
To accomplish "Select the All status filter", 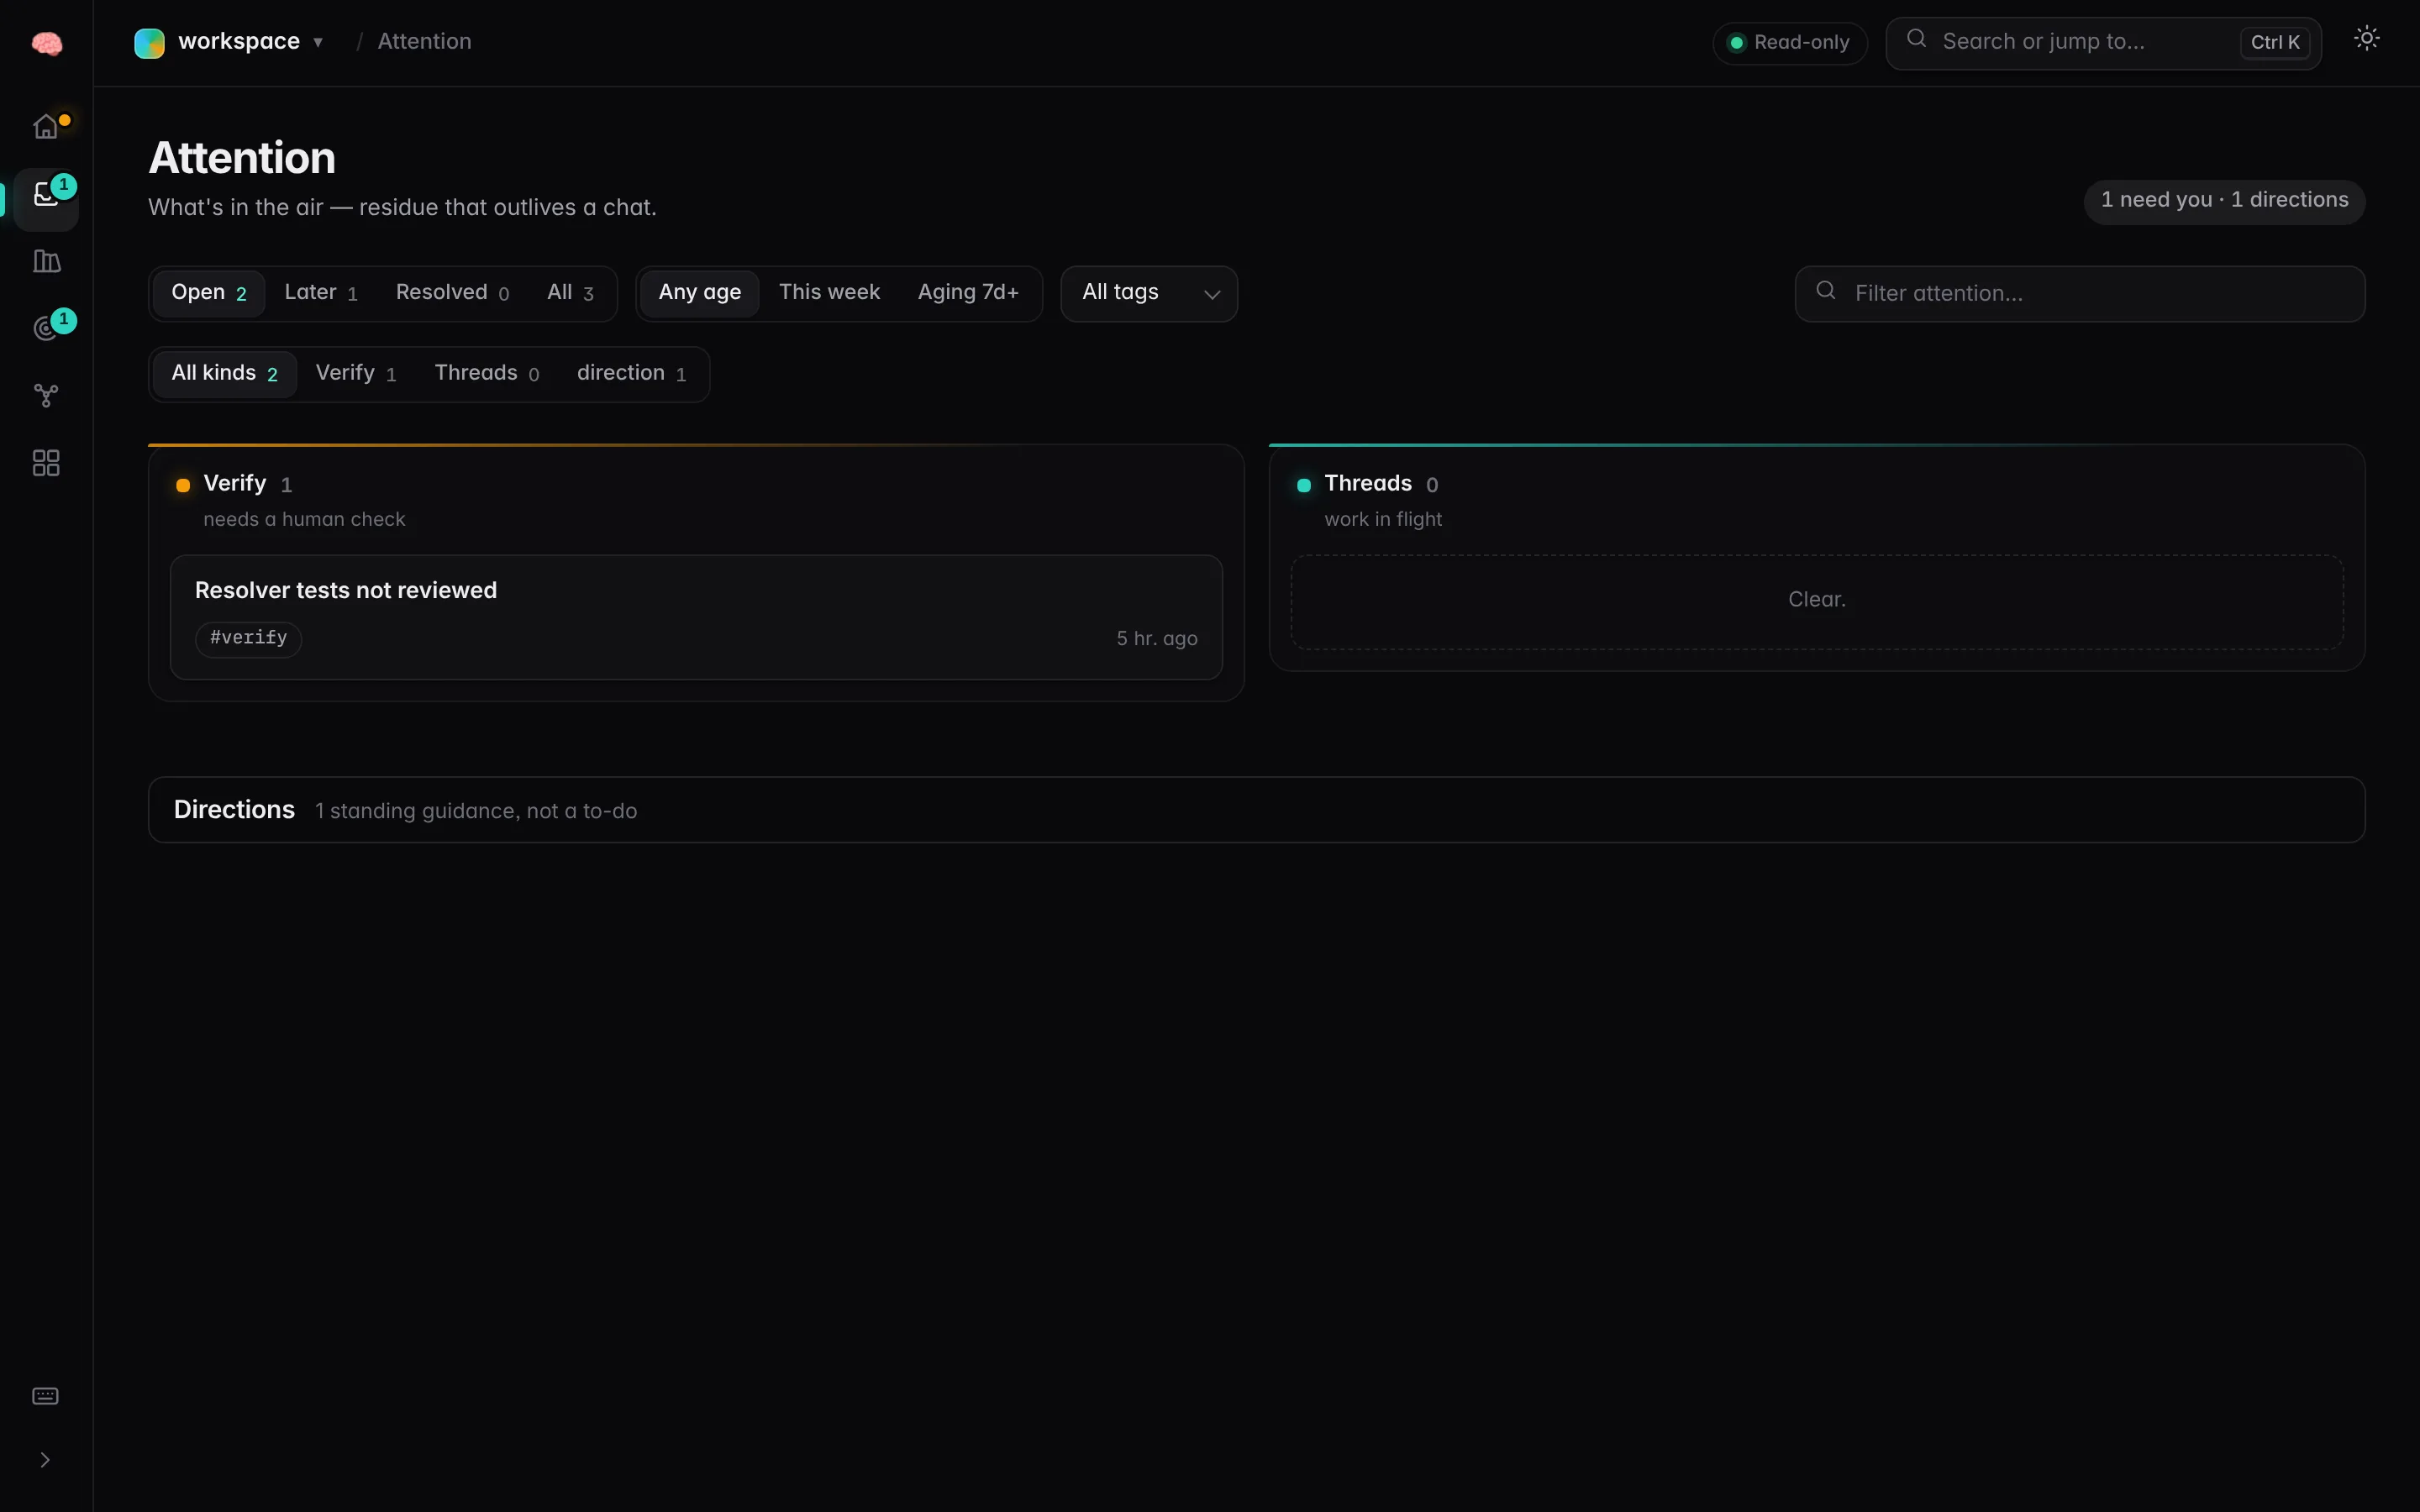I will click(x=570, y=293).
